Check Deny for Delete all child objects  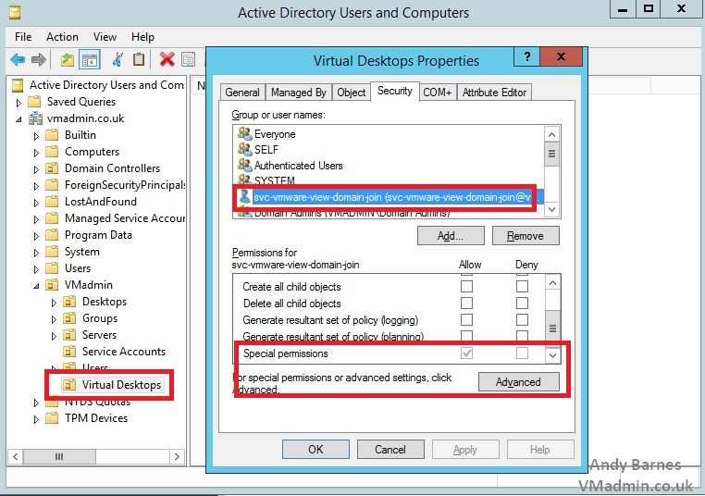click(522, 304)
